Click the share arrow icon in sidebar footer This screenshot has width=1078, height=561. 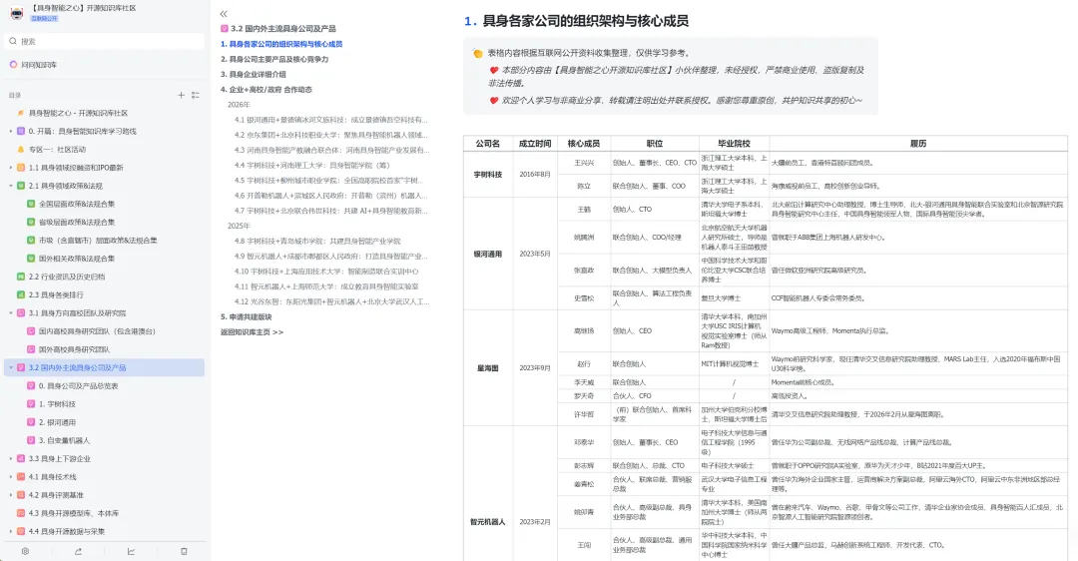79,551
